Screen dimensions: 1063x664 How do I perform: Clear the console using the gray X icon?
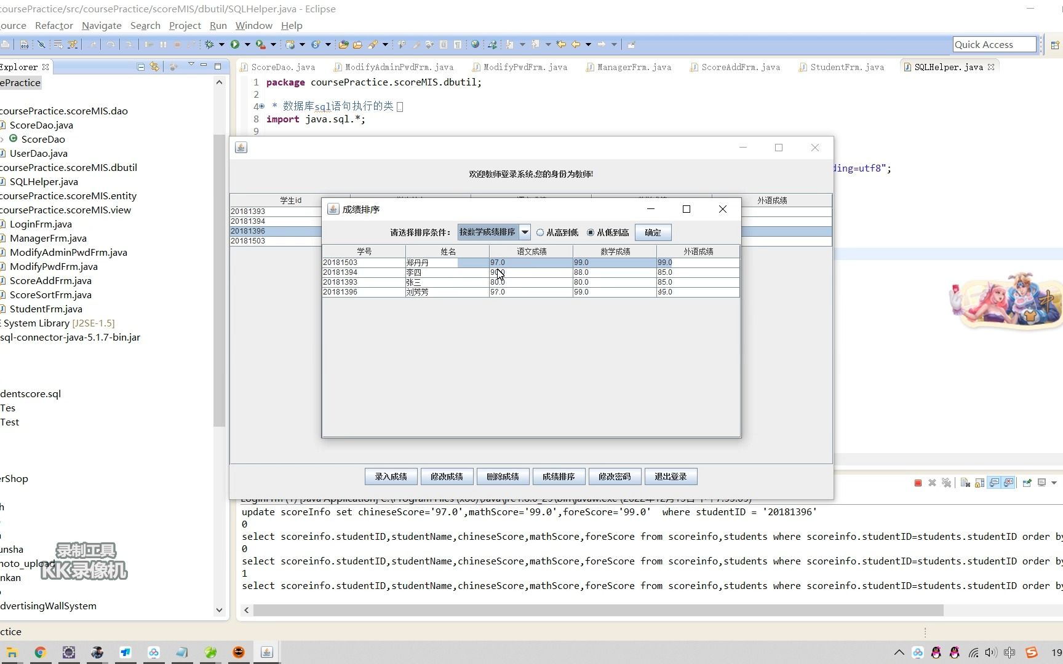click(x=933, y=483)
